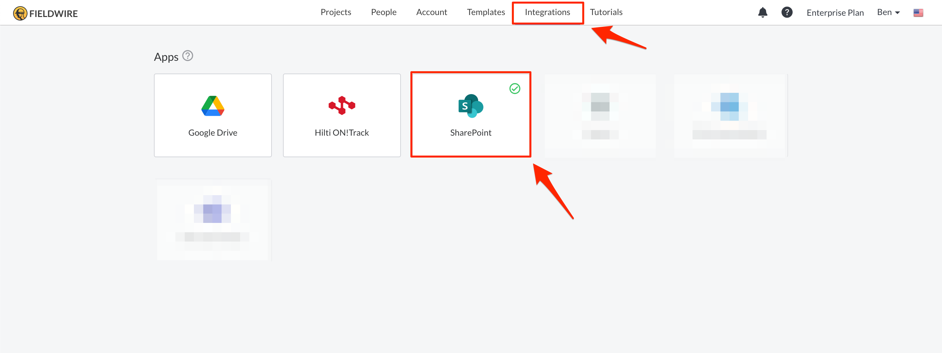Viewport: 942px width, 353px height.
Task: Open the Templates tab
Action: (x=486, y=12)
